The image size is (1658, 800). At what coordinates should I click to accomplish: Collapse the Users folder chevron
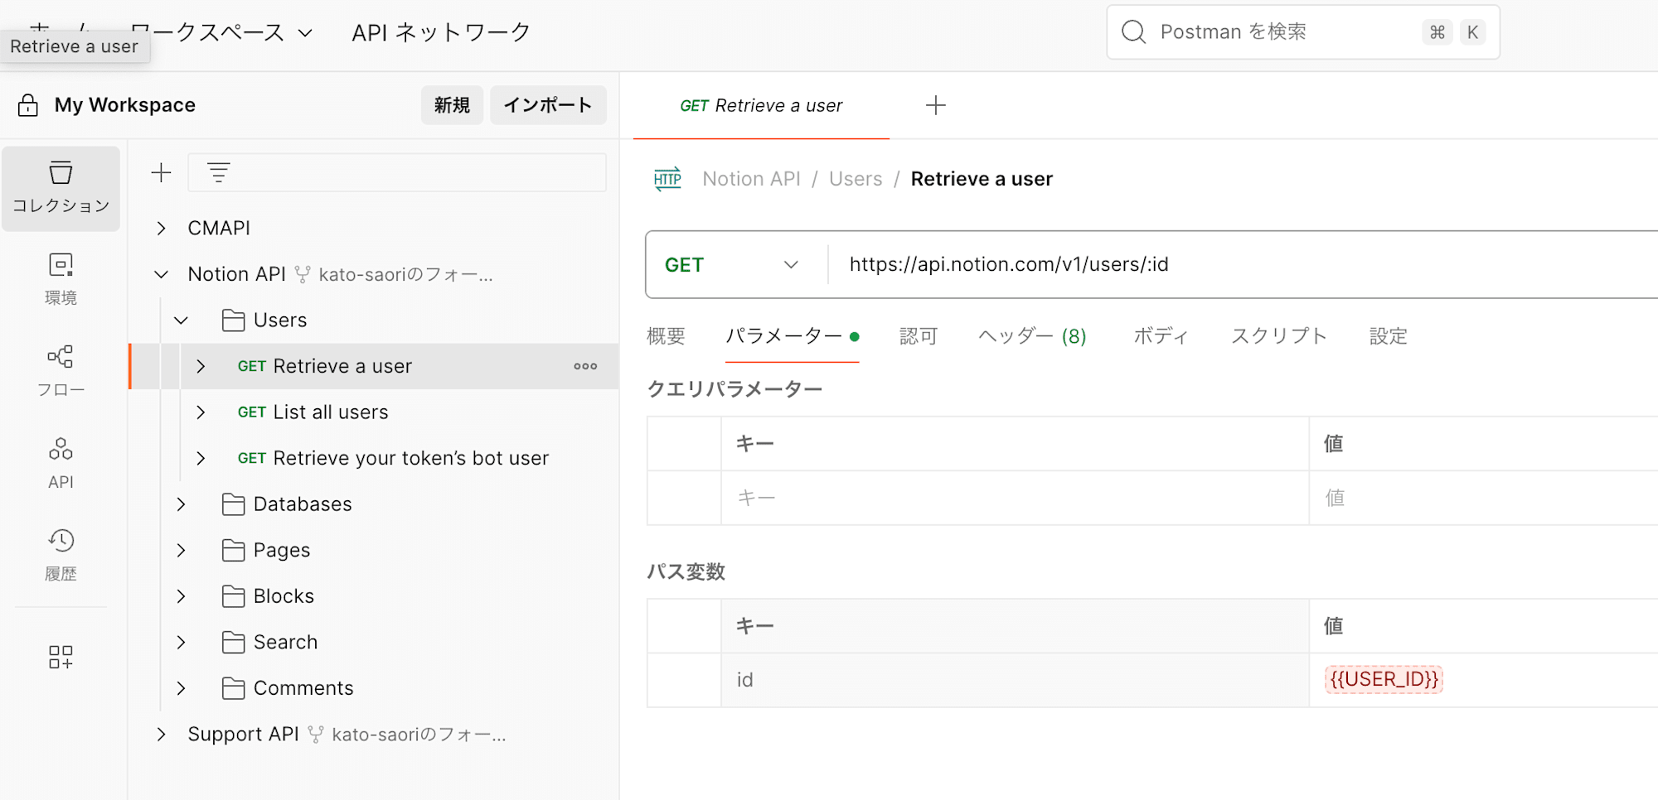click(182, 320)
